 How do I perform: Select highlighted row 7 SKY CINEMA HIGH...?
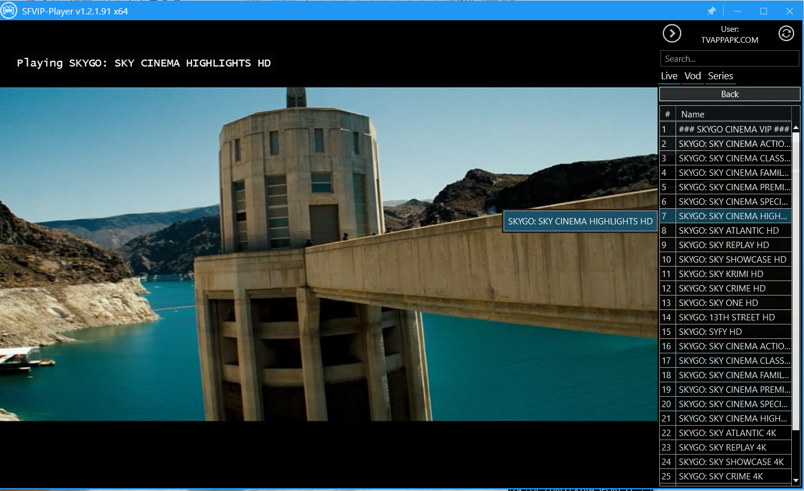click(725, 216)
